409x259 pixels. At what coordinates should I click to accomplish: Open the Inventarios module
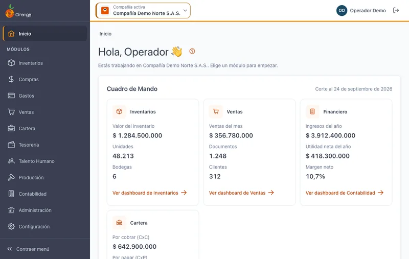(x=45, y=63)
